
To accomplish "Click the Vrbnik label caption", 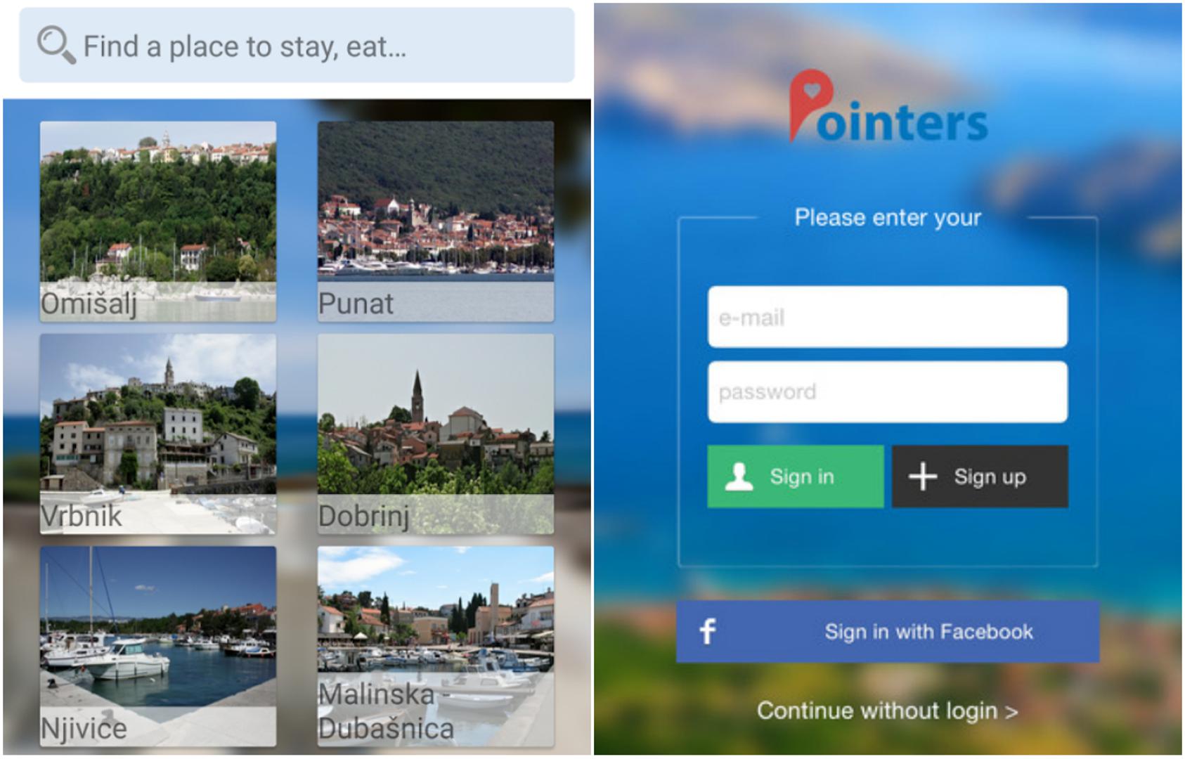I will [82, 516].
